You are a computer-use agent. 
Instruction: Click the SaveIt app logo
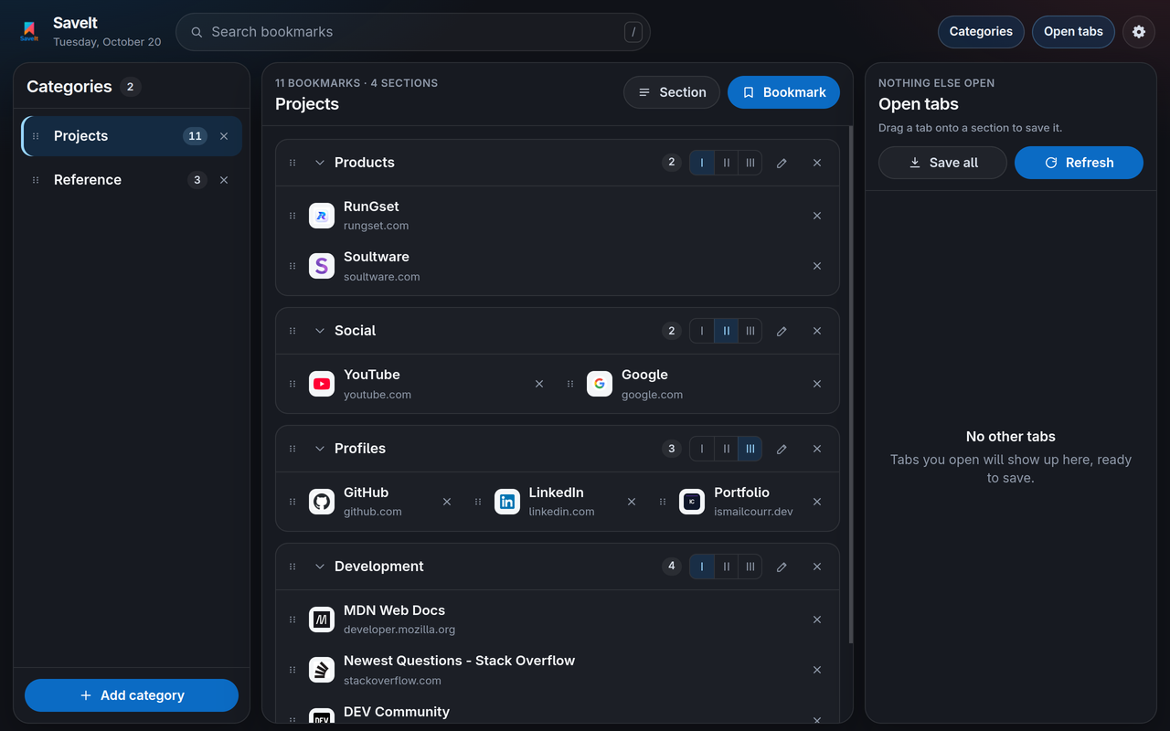[29, 32]
